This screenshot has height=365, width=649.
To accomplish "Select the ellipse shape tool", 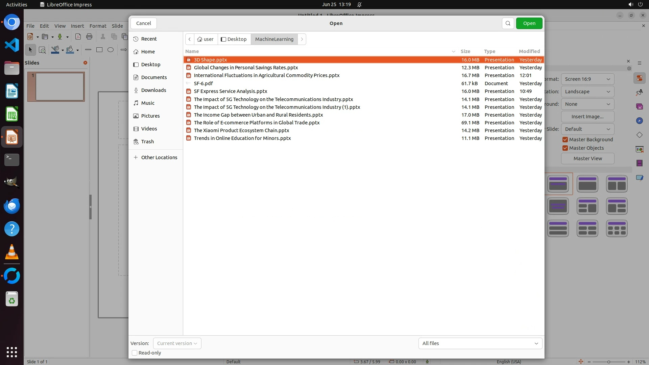I will click(x=111, y=50).
